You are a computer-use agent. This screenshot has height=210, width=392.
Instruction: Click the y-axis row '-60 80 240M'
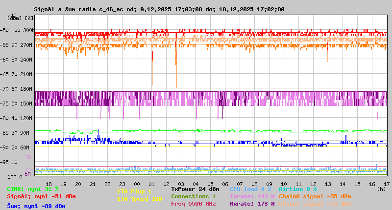(16, 60)
